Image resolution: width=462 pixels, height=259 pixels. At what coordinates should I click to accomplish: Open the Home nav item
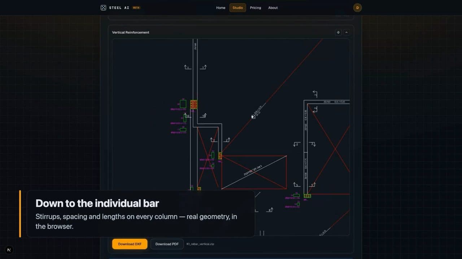pos(221,8)
